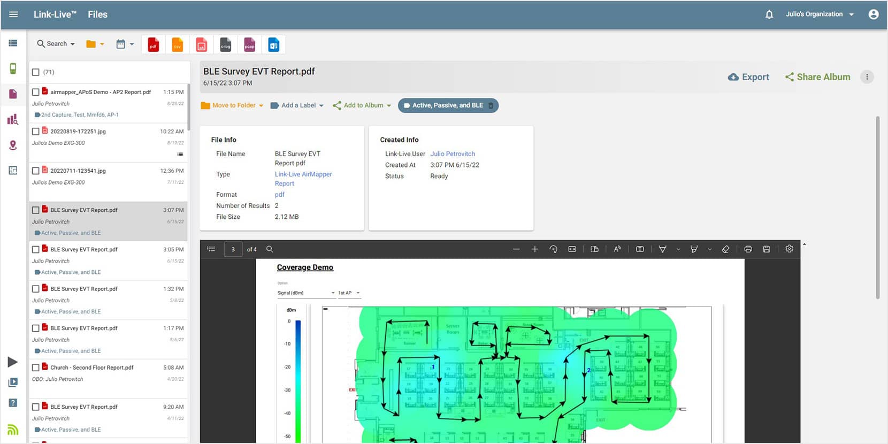Select the eraser tool in the PDF toolbar

click(725, 249)
